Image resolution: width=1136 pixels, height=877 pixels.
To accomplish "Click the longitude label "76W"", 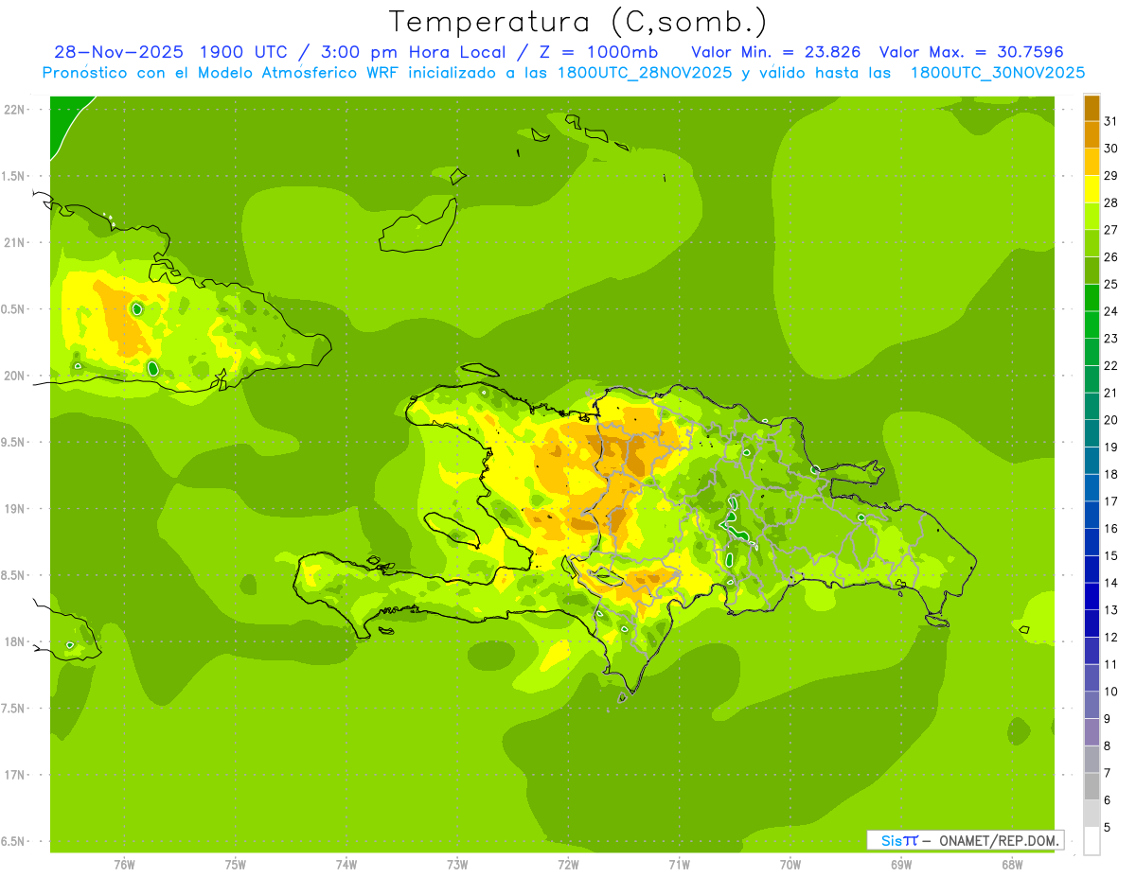I will tap(124, 865).
